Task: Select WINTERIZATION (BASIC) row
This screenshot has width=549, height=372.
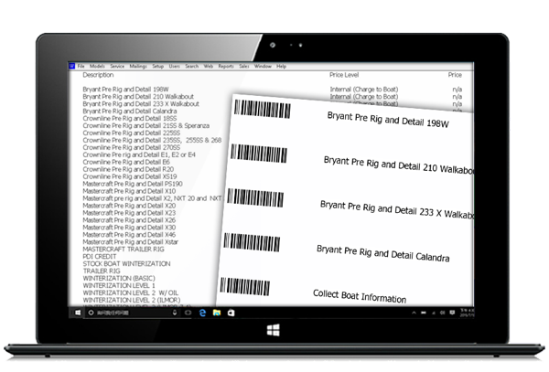Action: [119, 279]
